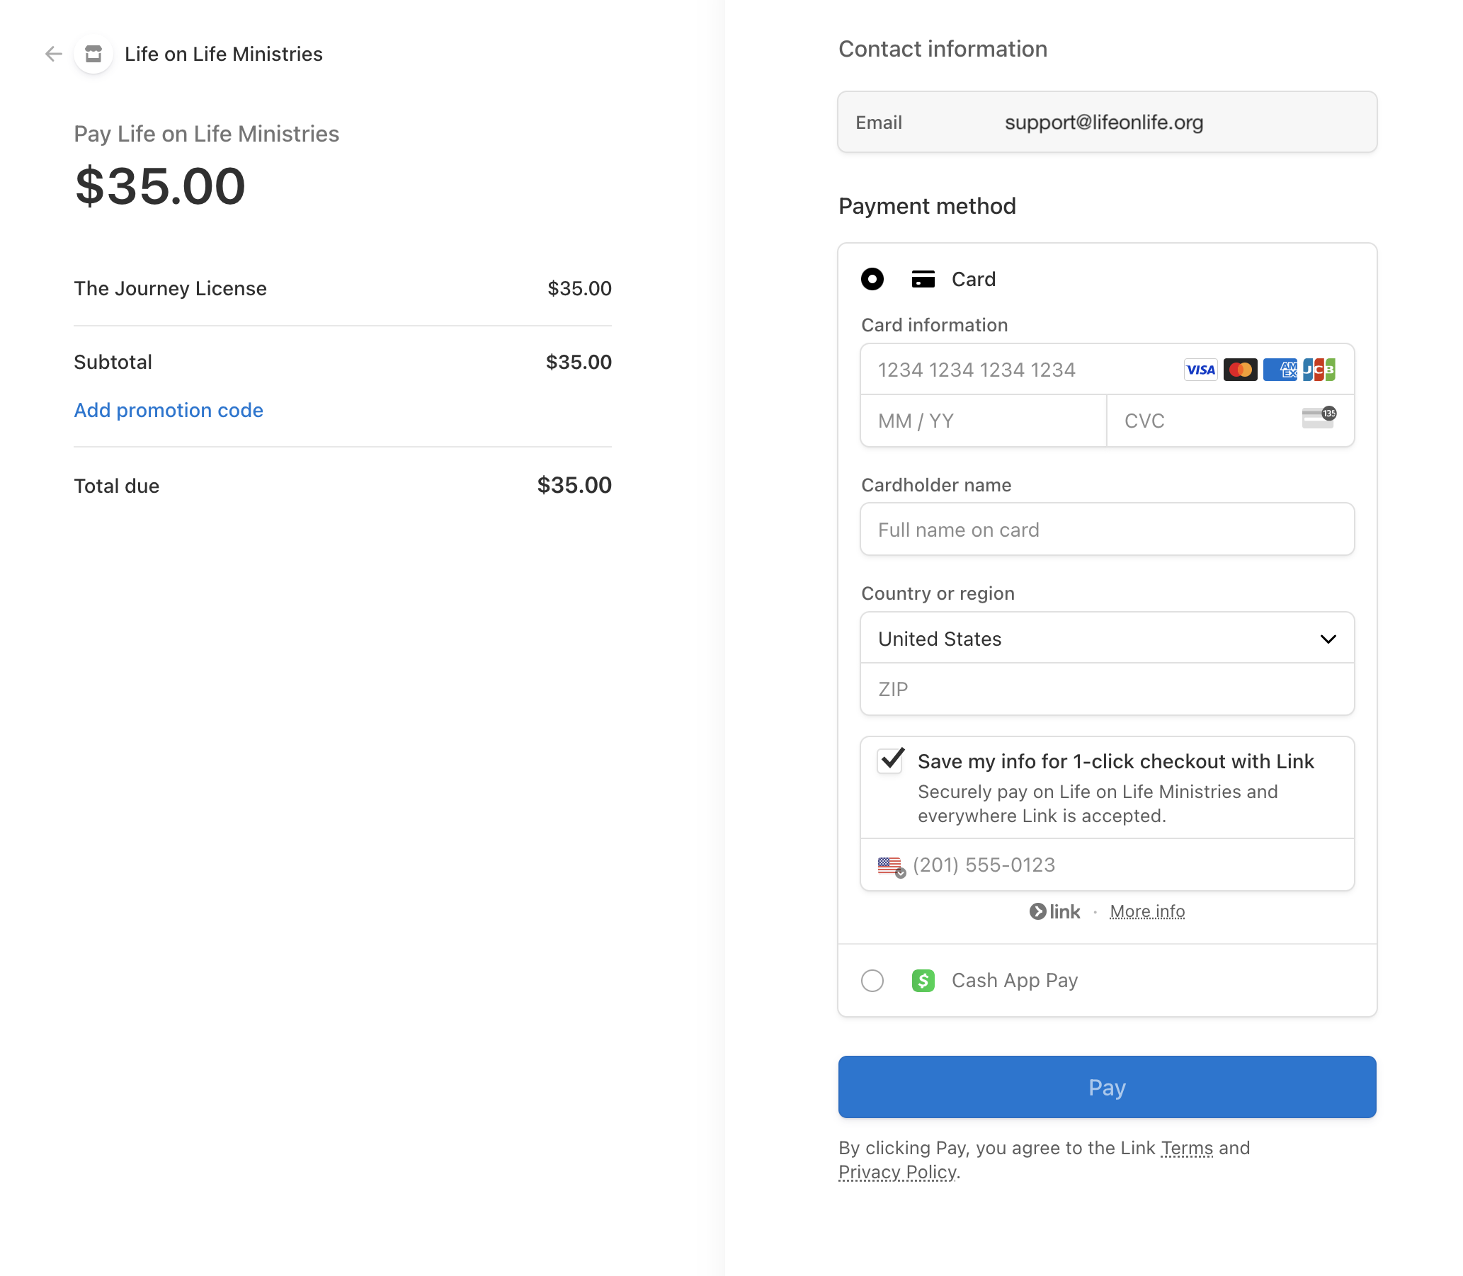Focus the ZIP code field
The image size is (1463, 1276).
(1107, 689)
